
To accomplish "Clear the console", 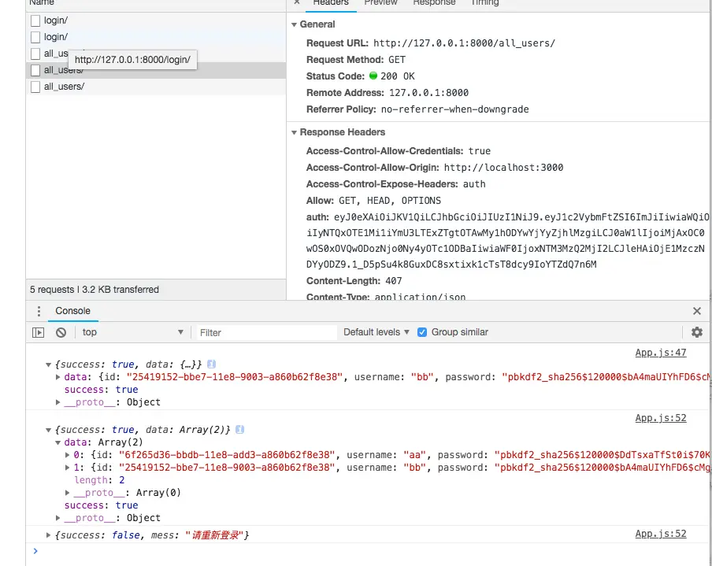I will (x=61, y=333).
